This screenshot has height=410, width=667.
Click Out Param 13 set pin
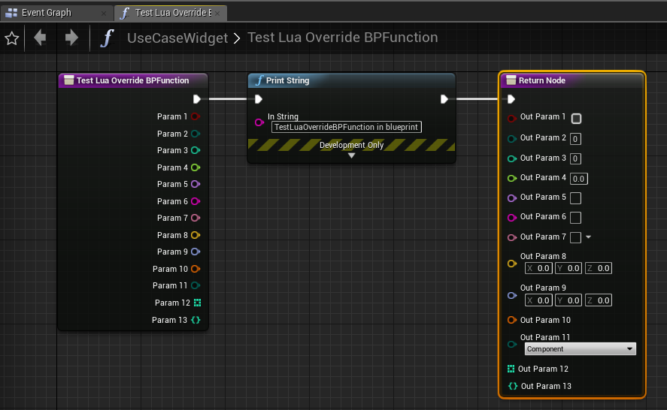tap(512, 386)
